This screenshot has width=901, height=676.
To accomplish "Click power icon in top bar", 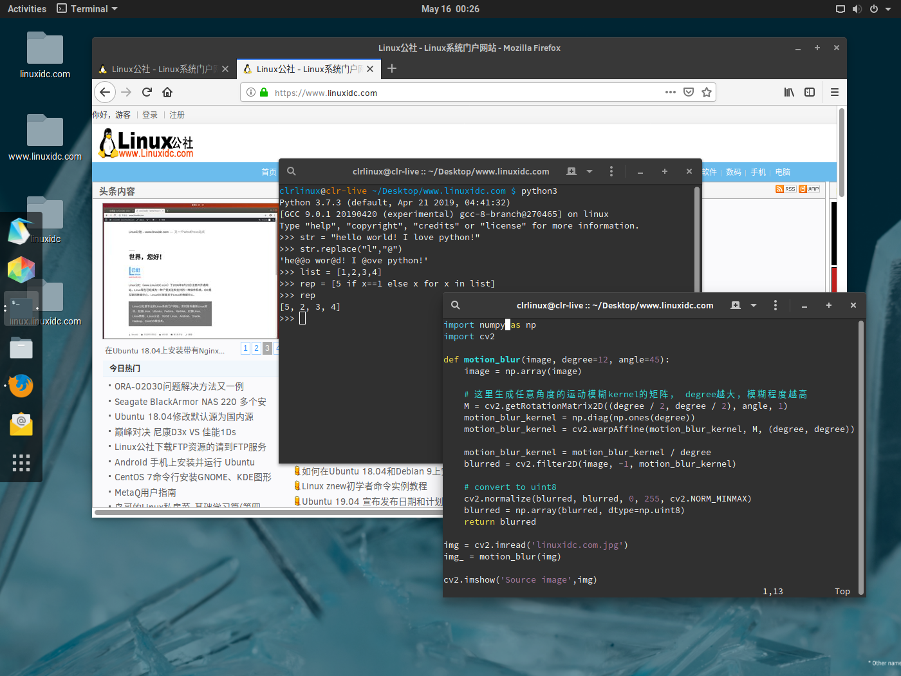I will [874, 9].
